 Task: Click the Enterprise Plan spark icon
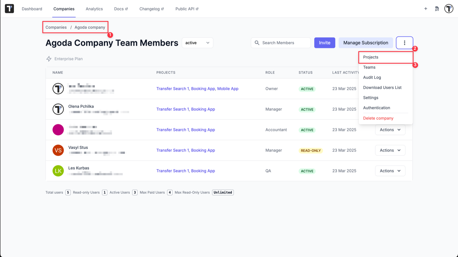coord(49,59)
